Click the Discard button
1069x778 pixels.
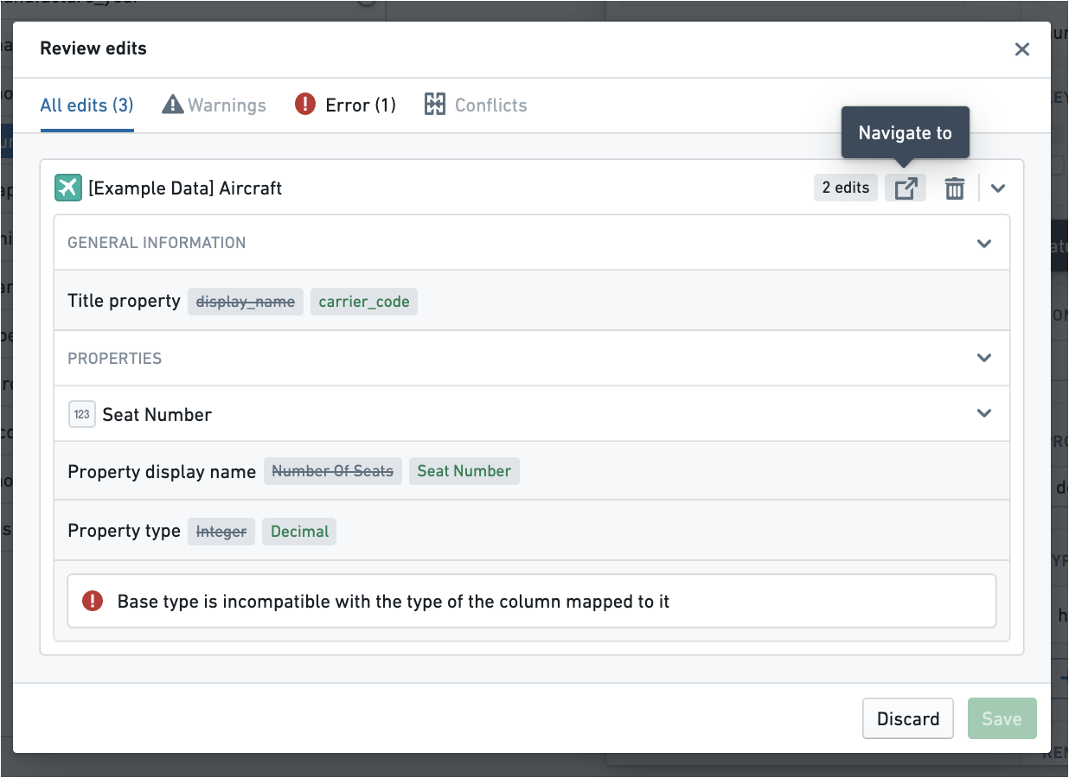[908, 718]
